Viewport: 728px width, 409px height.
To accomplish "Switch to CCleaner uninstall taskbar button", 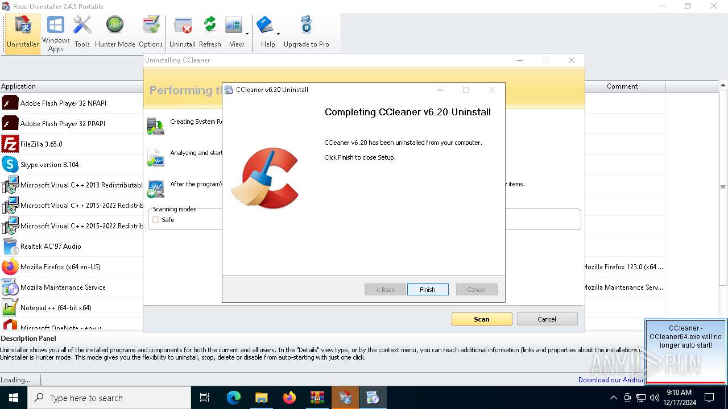I will (x=373, y=398).
